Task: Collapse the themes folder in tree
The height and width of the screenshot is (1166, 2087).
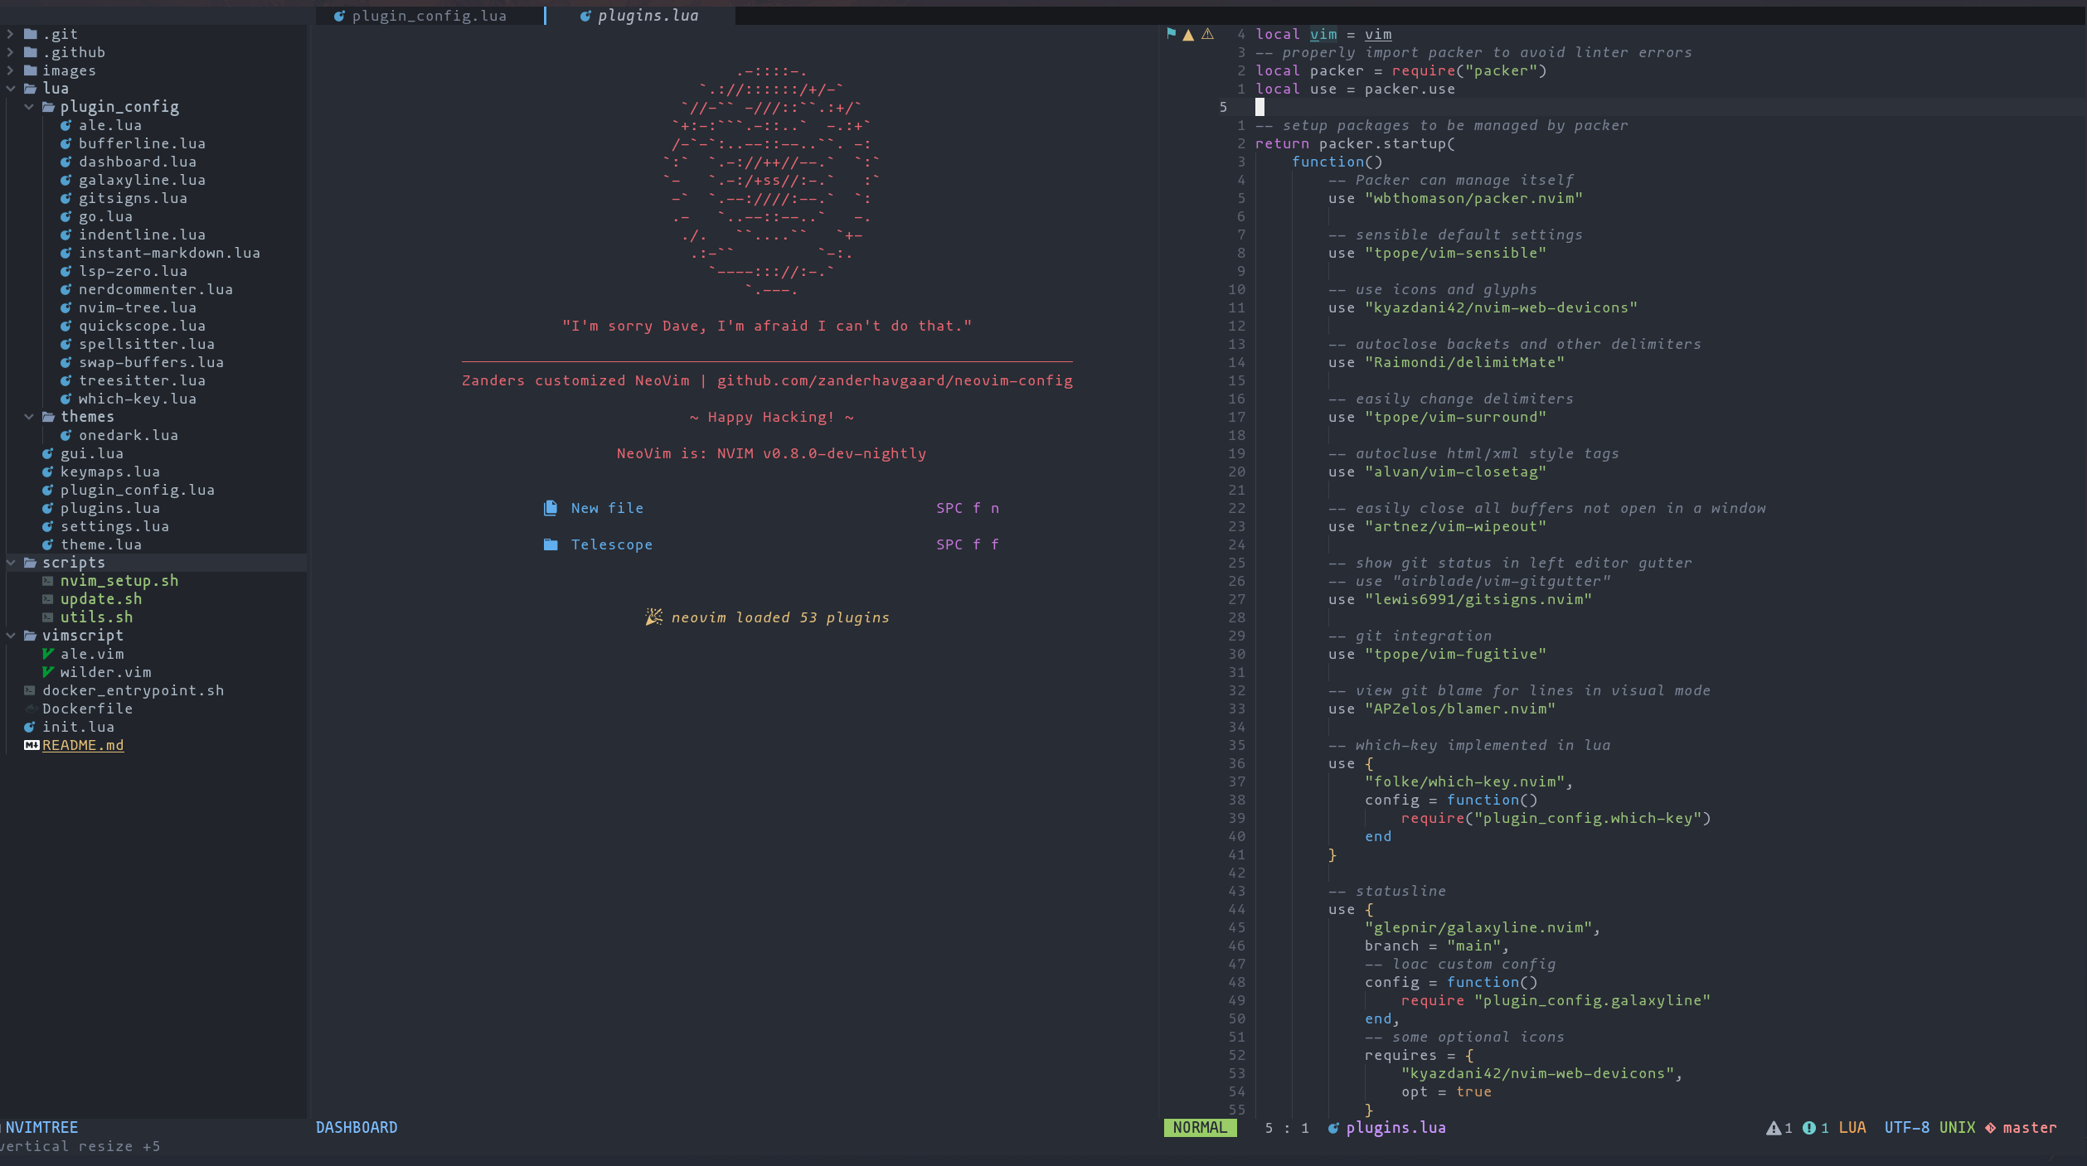Action: pyautogui.click(x=29, y=417)
